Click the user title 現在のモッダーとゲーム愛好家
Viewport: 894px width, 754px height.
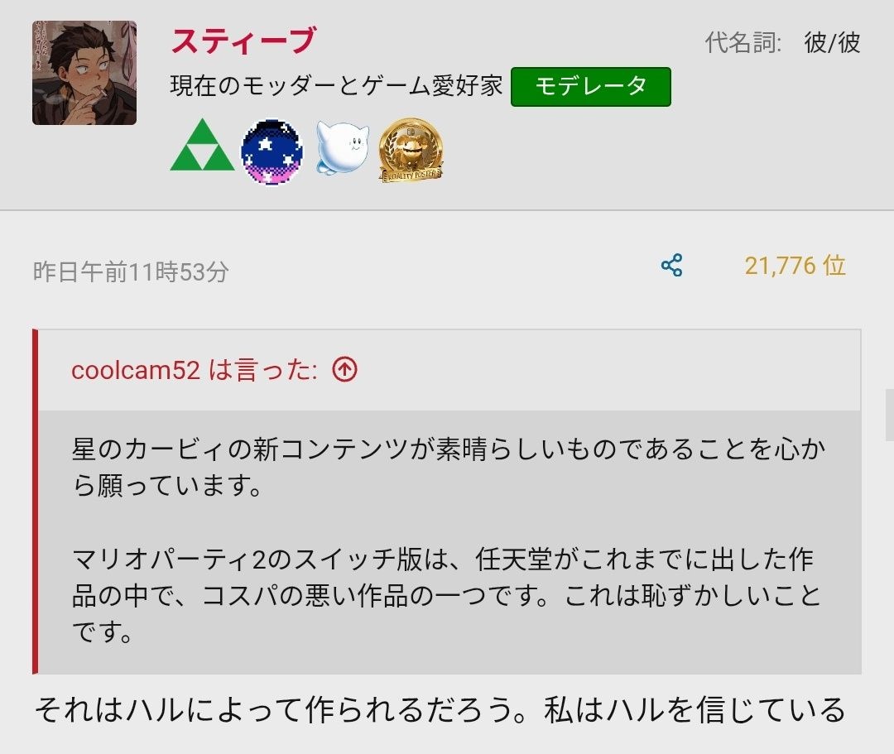(336, 86)
